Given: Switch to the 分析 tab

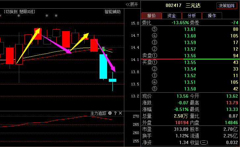Looking at the screenshot, I should point(192,16).
